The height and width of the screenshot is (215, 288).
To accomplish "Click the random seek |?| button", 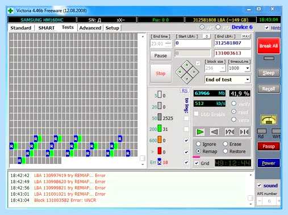I will (229, 132).
